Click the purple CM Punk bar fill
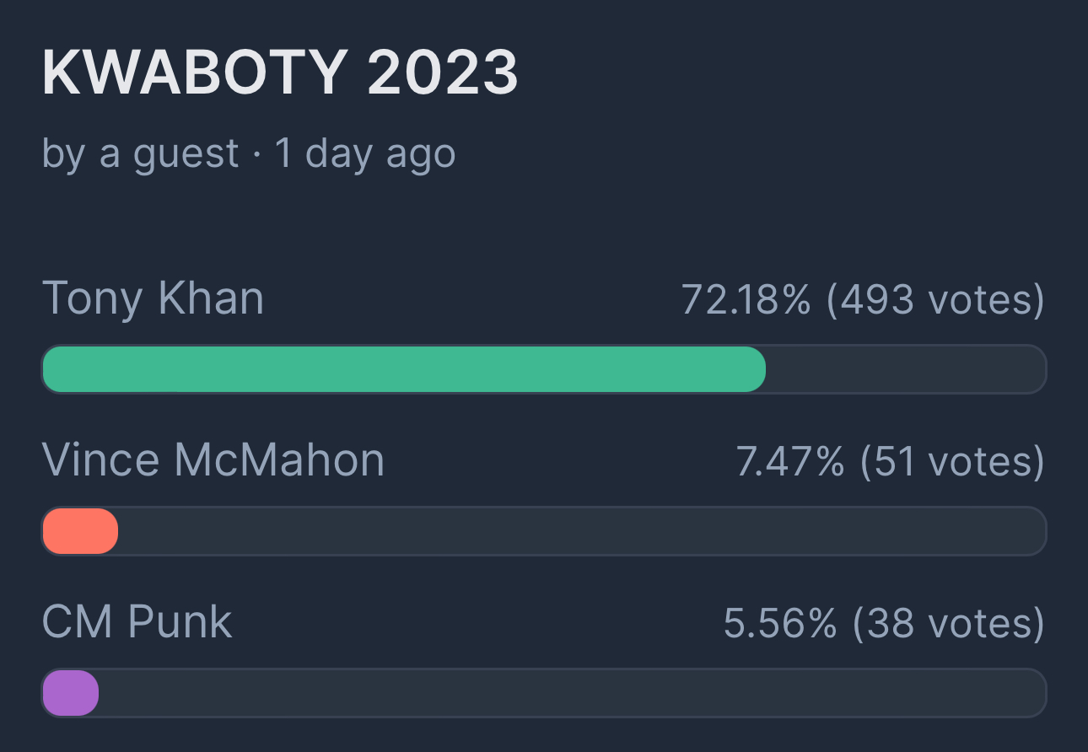Viewport: 1088px width, 752px height. pos(70,693)
